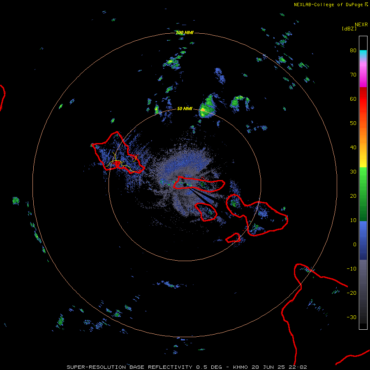Viewport: 370px width, 370px height.
Task: Select the 80 value on the dBZ scale
Action: [353, 51]
